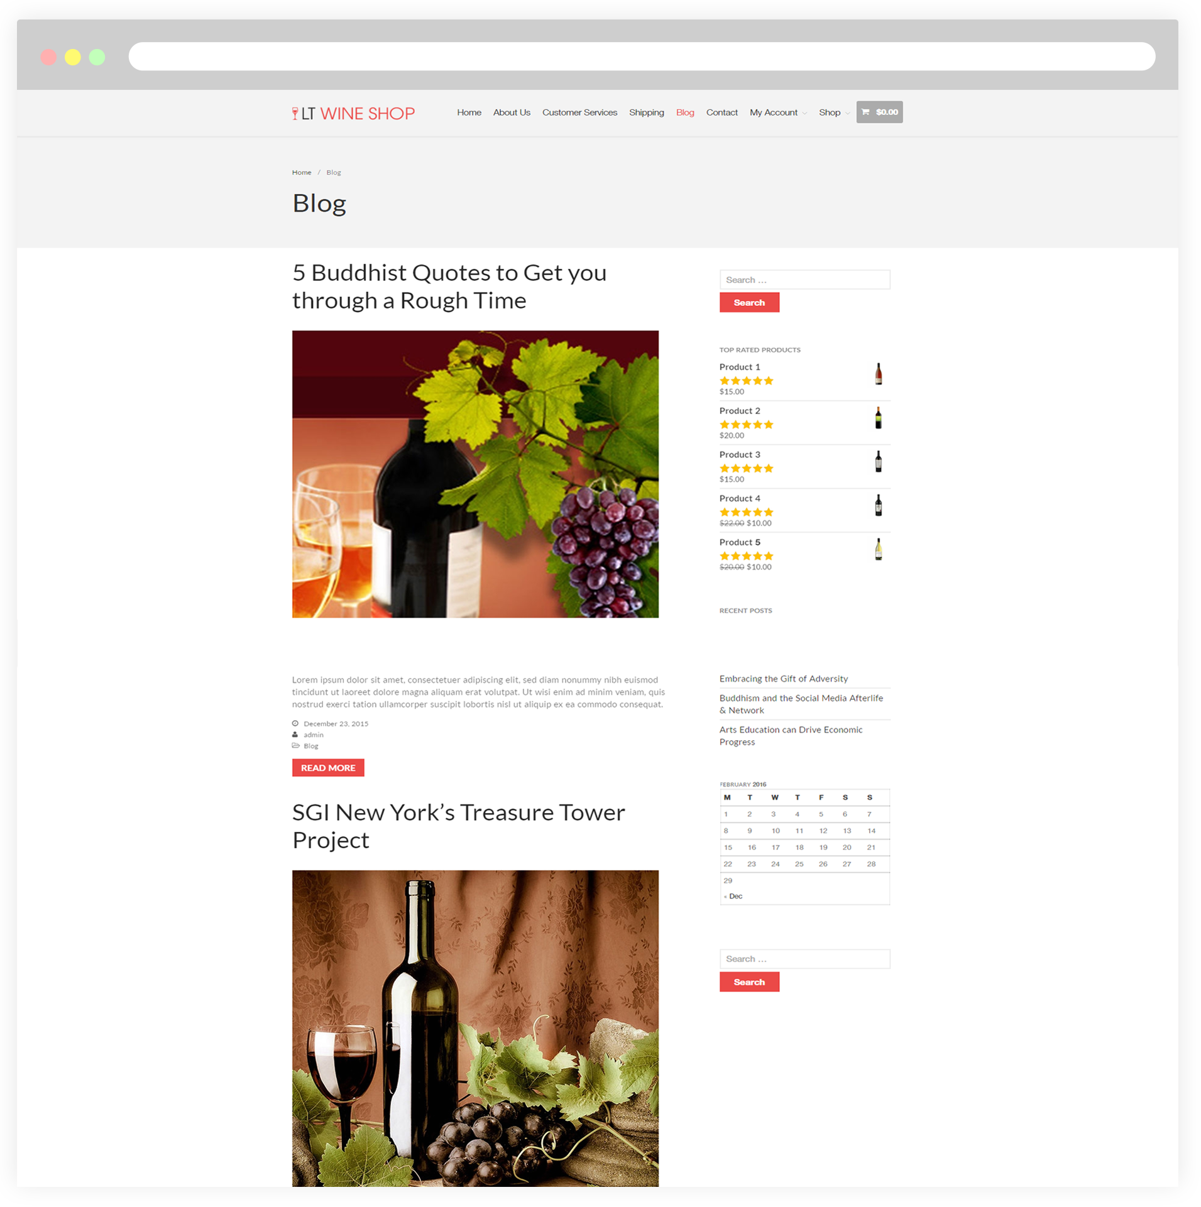The width and height of the screenshot is (1201, 1207).
Task: Expand the My Account dropdown menu
Action: (777, 112)
